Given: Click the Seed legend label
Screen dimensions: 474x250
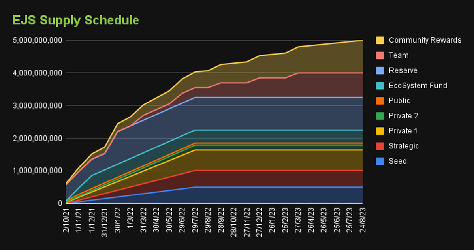Looking at the screenshot, I should (x=397, y=161).
